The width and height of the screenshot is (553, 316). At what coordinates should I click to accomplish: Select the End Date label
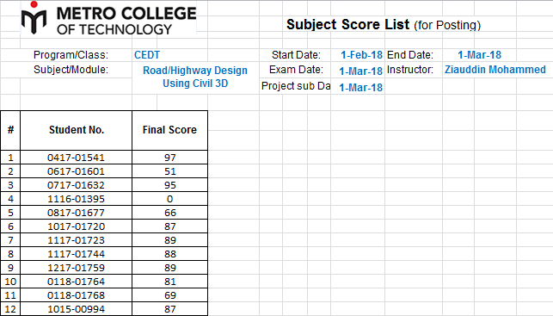pyautogui.click(x=410, y=55)
